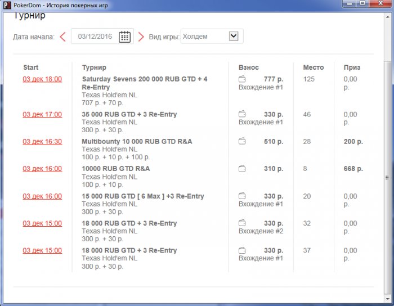
Task: Click place value 8
Action: (x=305, y=168)
